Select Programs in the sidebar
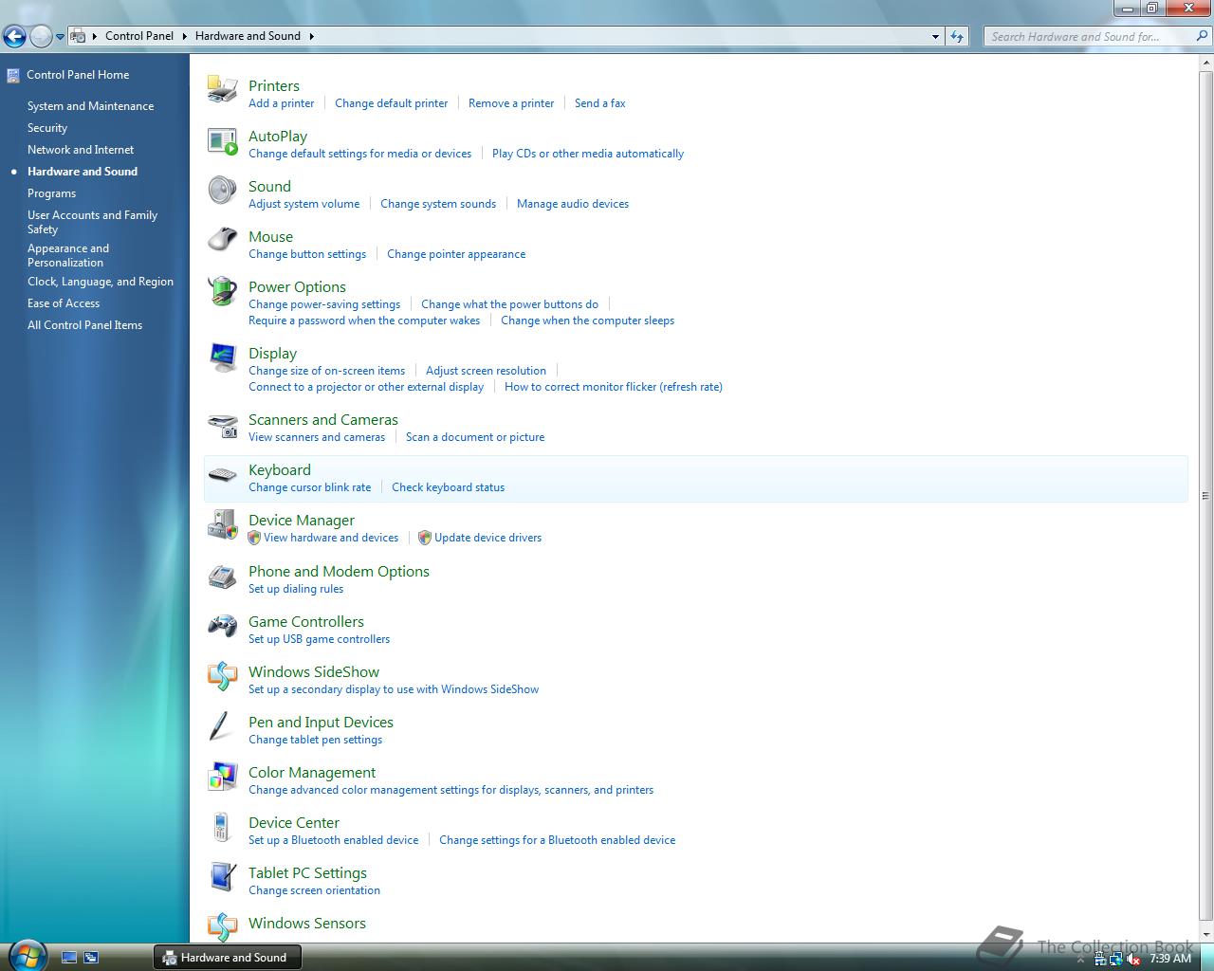The height and width of the screenshot is (971, 1214). [x=51, y=193]
